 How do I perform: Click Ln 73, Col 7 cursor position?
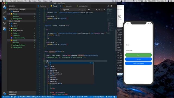tap(71, 97)
